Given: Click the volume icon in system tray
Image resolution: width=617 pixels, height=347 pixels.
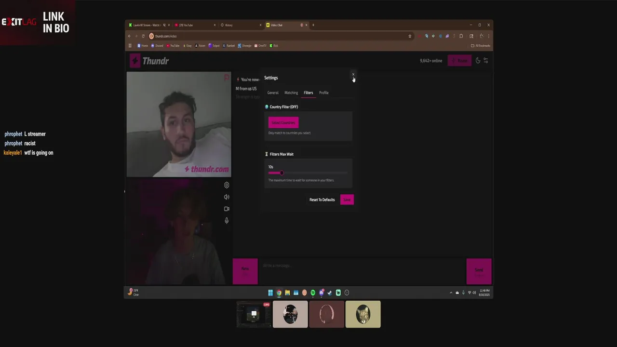Looking at the screenshot, I should [474, 293].
